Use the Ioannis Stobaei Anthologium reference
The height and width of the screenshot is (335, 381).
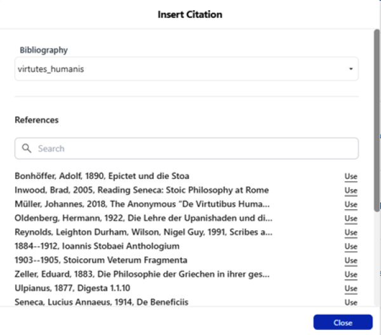tap(351, 246)
